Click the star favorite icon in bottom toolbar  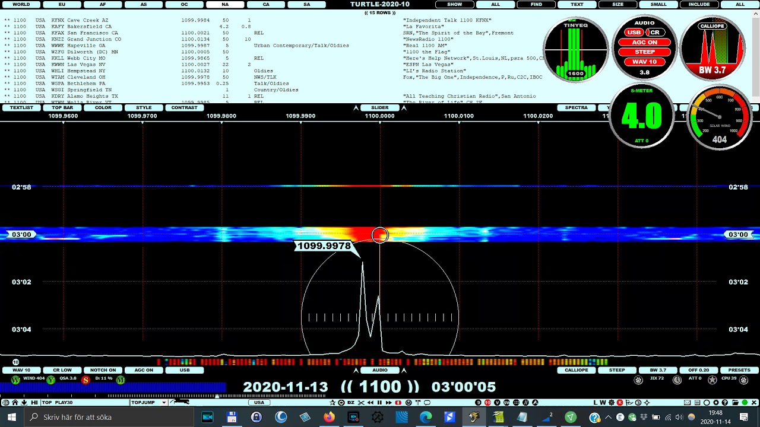pyautogui.click(x=332, y=403)
